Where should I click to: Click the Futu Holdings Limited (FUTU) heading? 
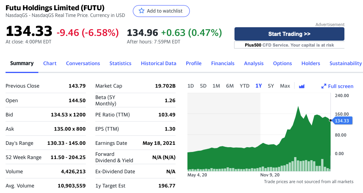55,7
